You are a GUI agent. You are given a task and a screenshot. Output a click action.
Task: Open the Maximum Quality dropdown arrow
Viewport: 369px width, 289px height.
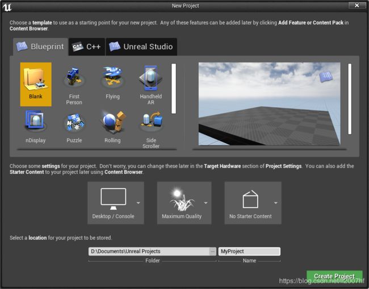point(206,203)
